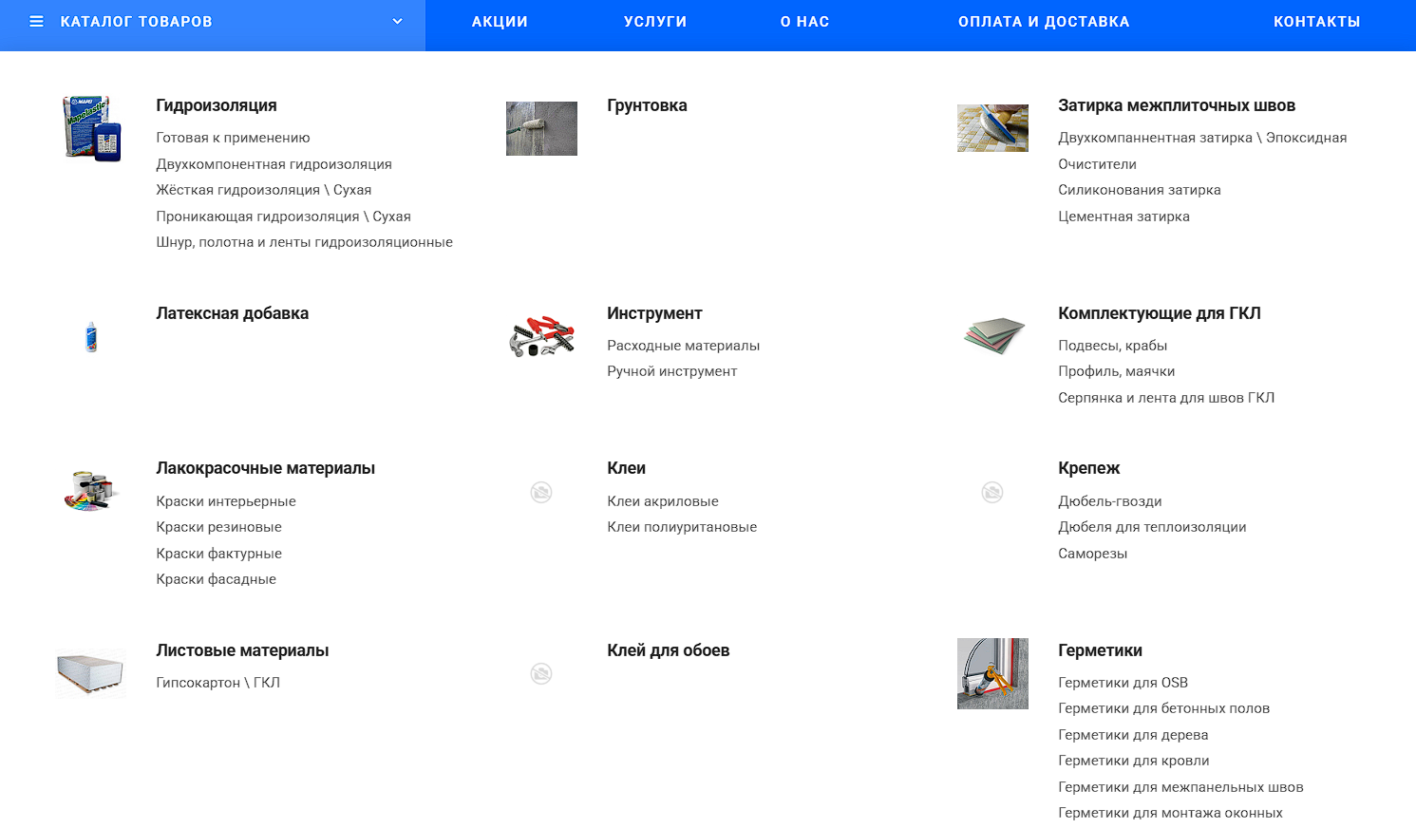Image resolution: width=1416 pixels, height=828 pixels.
Task: Open Расходные материалы subcategory
Action: 684,346
